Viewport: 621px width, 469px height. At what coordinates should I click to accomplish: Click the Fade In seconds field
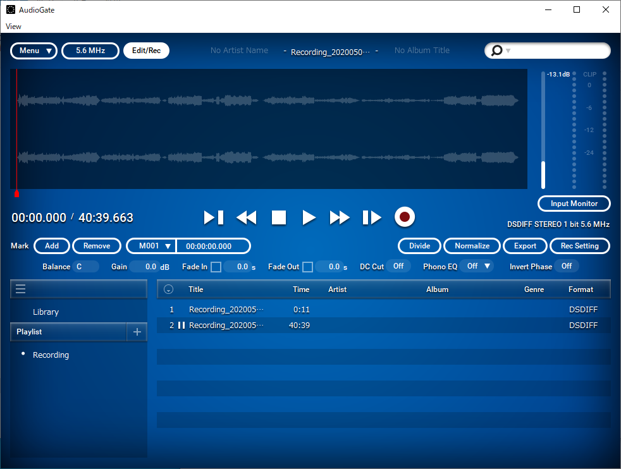237,267
